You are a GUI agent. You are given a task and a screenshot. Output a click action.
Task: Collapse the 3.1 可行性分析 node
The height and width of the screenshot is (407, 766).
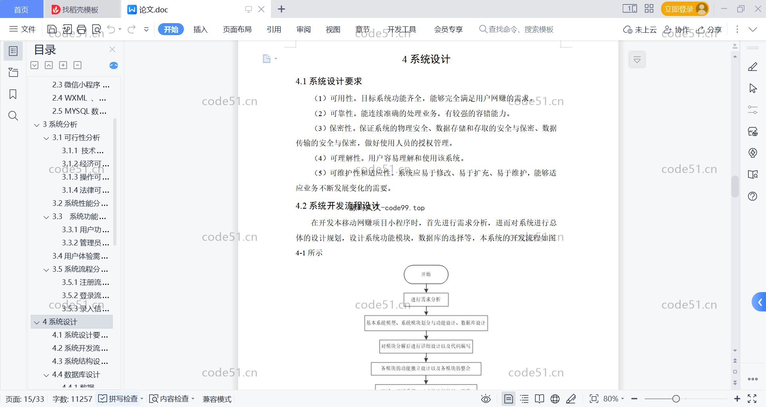point(46,138)
